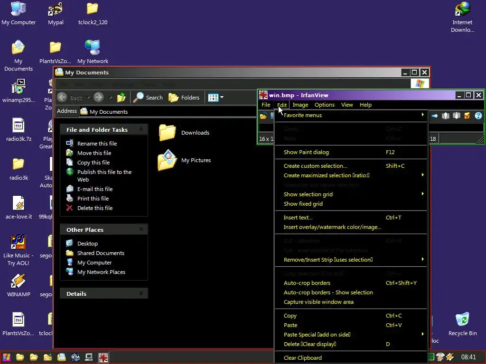Image resolution: width=486 pixels, height=364 pixels.
Task: Click the Move this file link
Action: coord(94,153)
